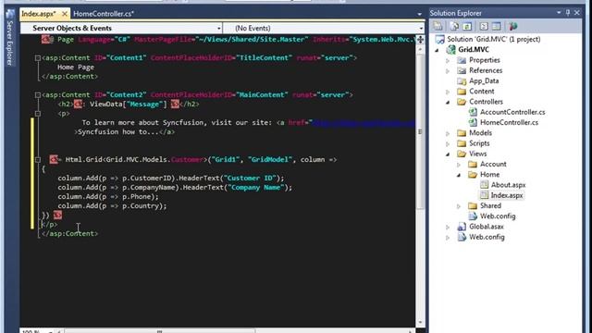Click the Shared folder icon
The image size is (592, 333).
coord(473,205)
